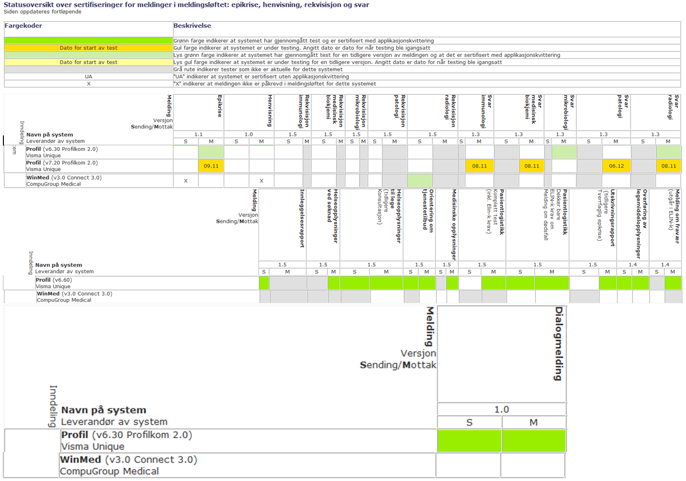Click the "Grønn farge indikerer" description line
686x481 pixels.
304,41
